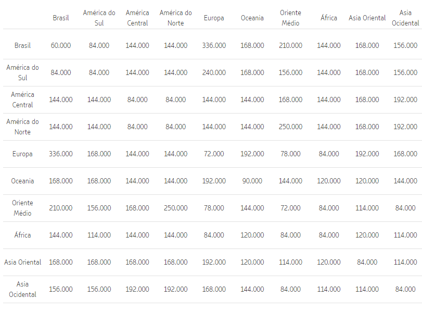The width and height of the screenshot is (422, 311).
Task: Click the Europa row label
Action: [x=22, y=154]
